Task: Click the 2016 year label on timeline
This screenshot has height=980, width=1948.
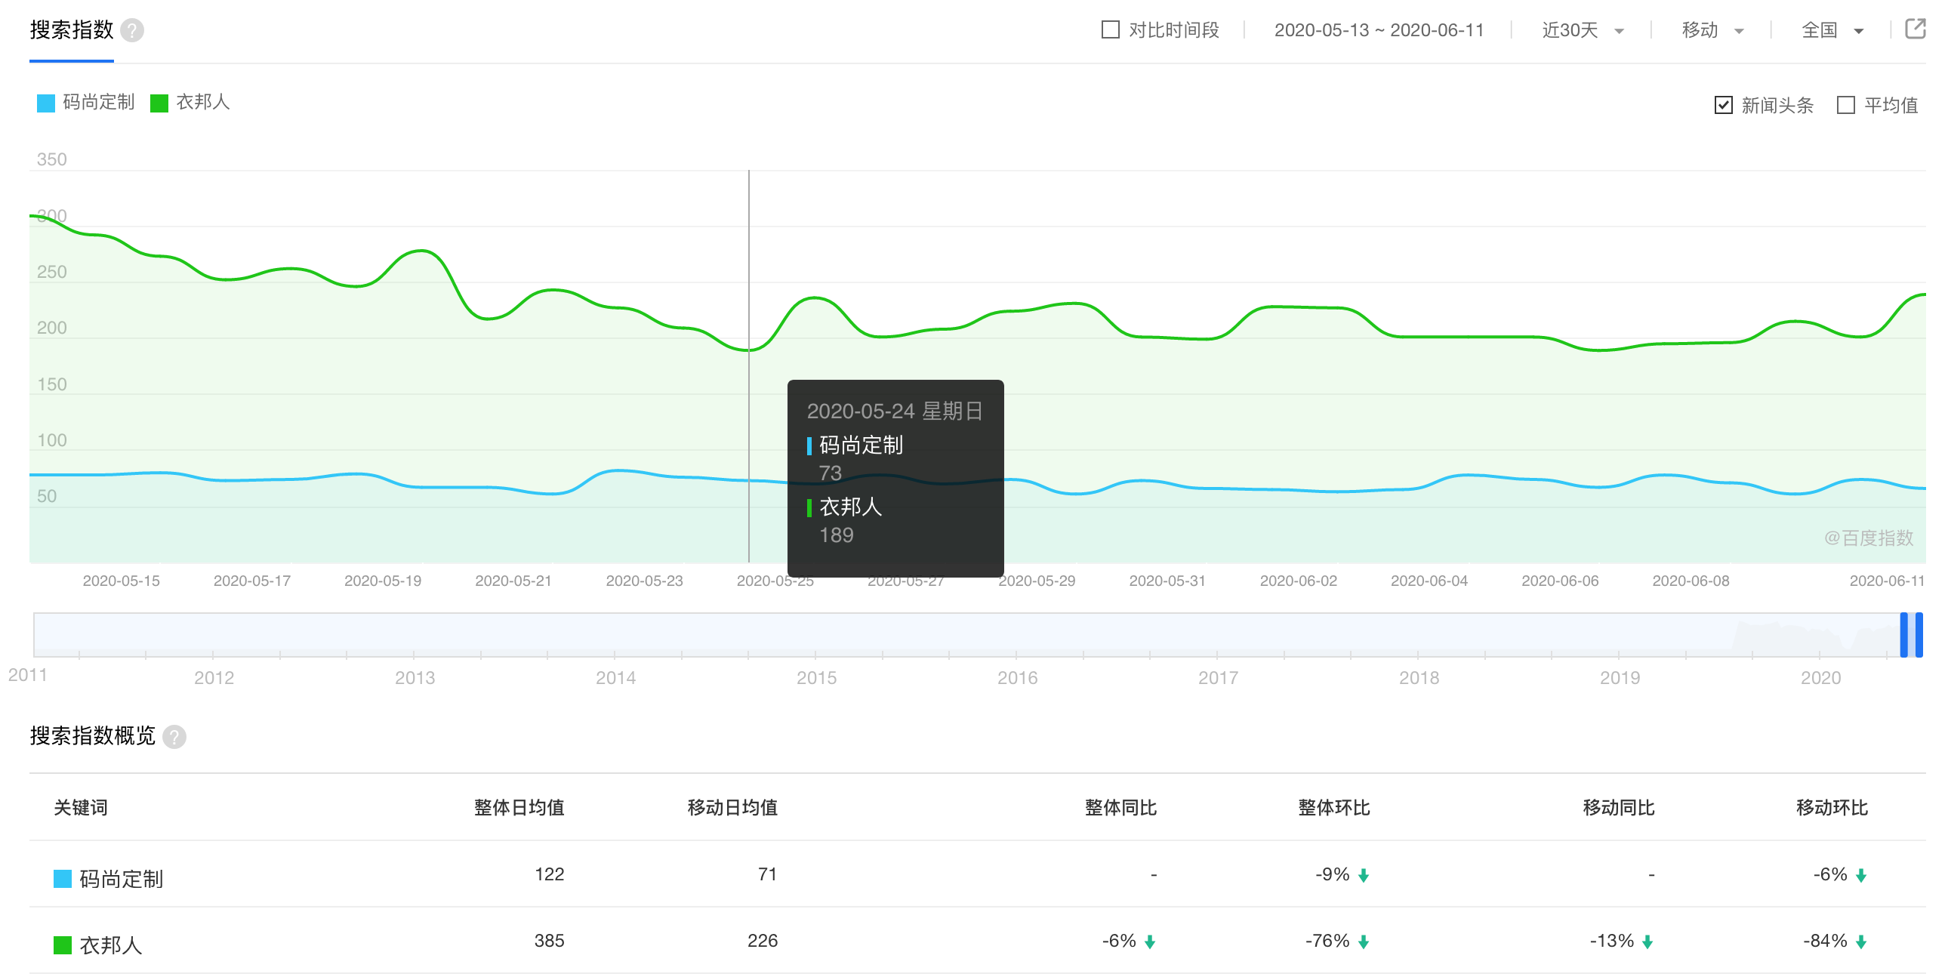Action: pyautogui.click(x=1017, y=677)
